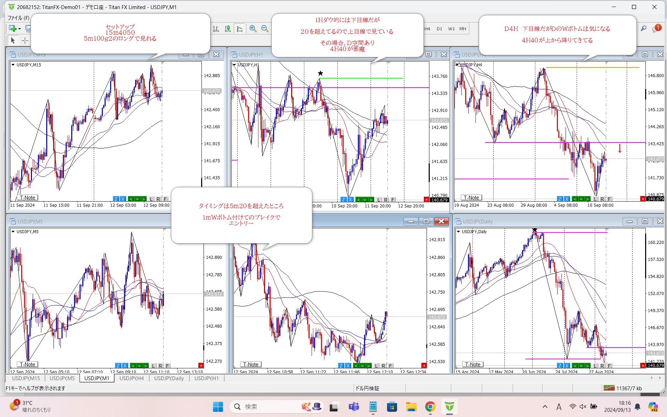667x417 pixels.
Task: Select the bar chart style icon
Action: tap(216, 29)
